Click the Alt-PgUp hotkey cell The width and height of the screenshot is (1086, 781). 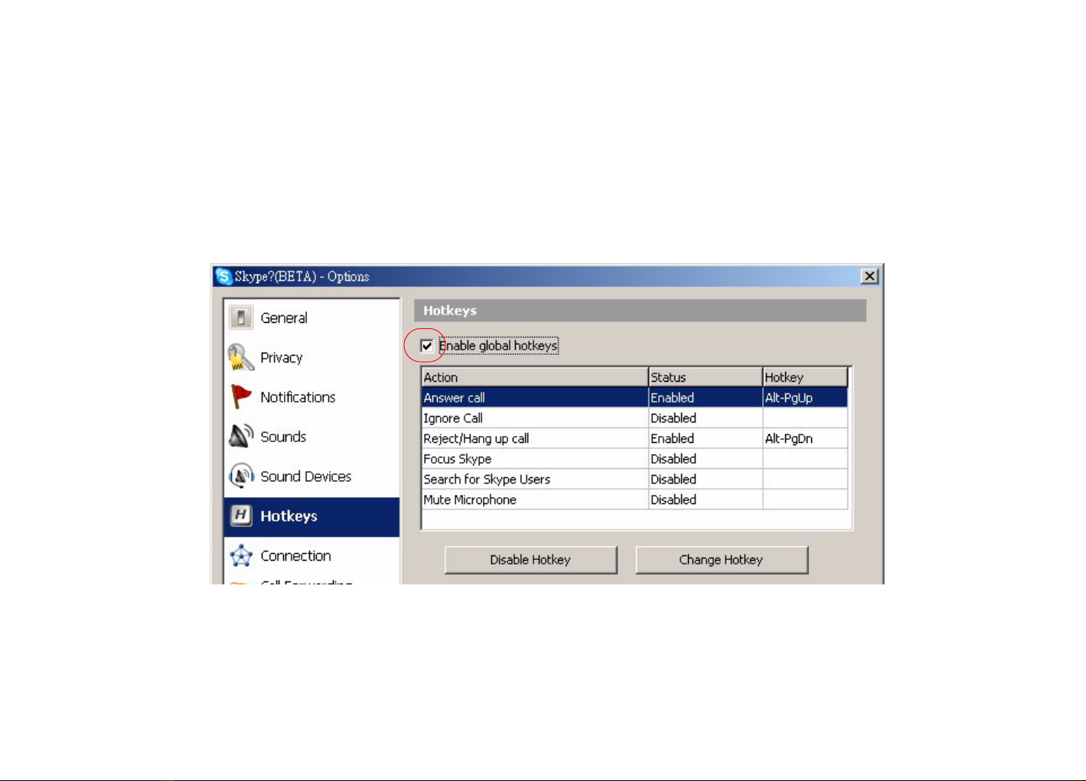[x=805, y=398]
